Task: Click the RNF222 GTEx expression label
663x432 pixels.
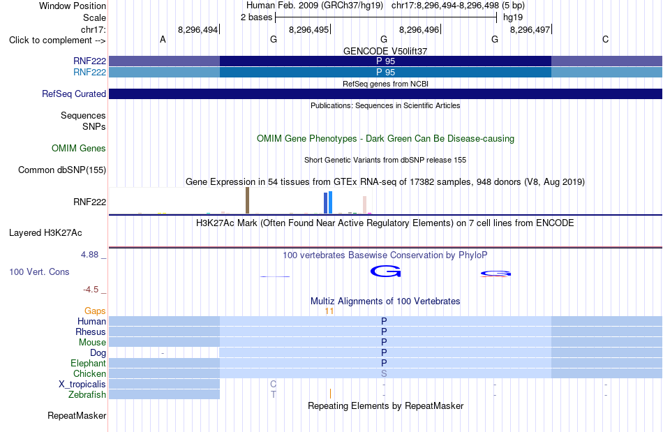Action: [x=89, y=202]
